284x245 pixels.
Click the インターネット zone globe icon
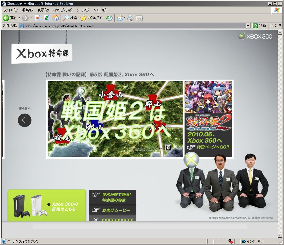[x=244, y=241]
